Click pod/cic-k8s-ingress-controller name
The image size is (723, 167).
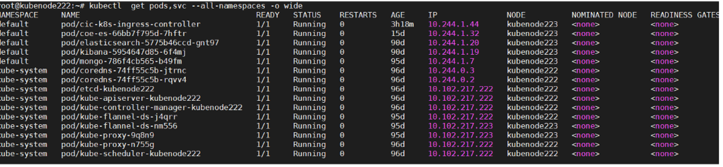pyautogui.click(x=131, y=24)
